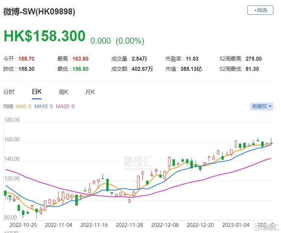
Task: Click the price change percent (0.00%)
Action: click(x=130, y=41)
